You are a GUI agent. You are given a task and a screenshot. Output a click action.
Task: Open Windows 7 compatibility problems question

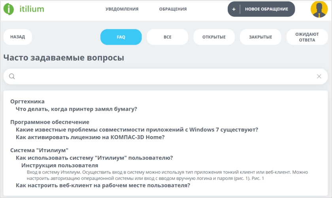click(x=137, y=129)
